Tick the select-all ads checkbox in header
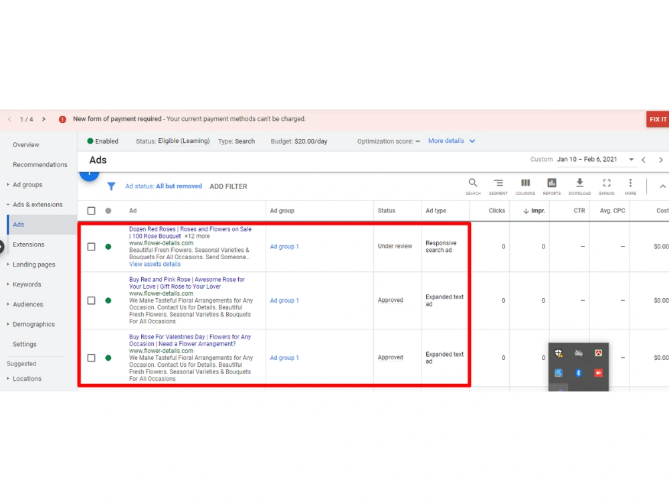This screenshot has width=669, height=501. (91, 210)
